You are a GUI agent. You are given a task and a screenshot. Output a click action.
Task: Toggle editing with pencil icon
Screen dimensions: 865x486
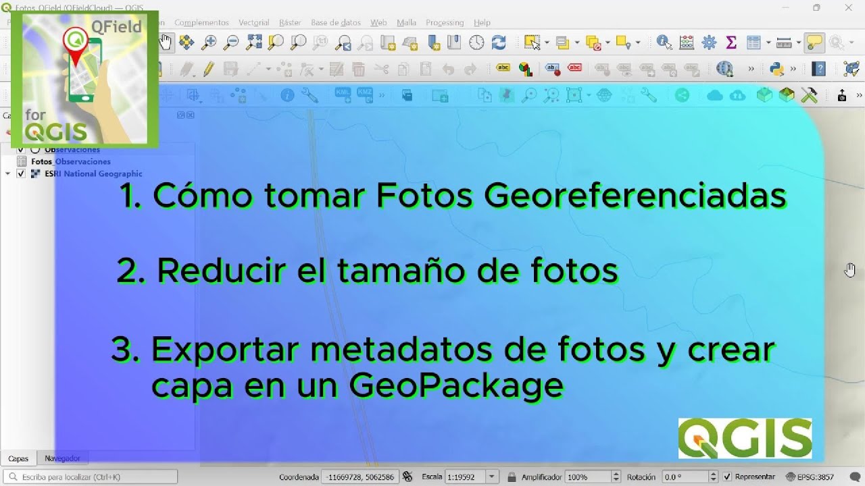[x=209, y=68]
